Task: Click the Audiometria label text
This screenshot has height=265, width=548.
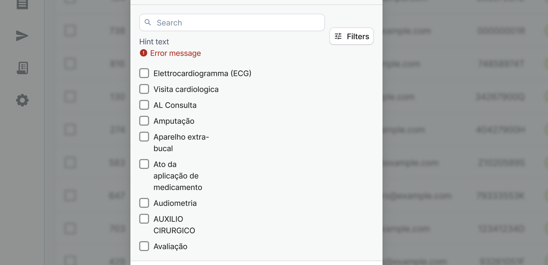Action: tap(175, 203)
